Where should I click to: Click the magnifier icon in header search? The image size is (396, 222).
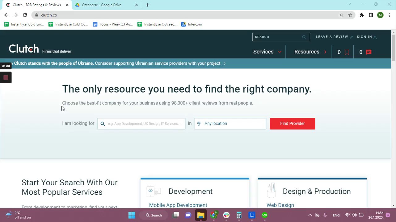(304, 37)
